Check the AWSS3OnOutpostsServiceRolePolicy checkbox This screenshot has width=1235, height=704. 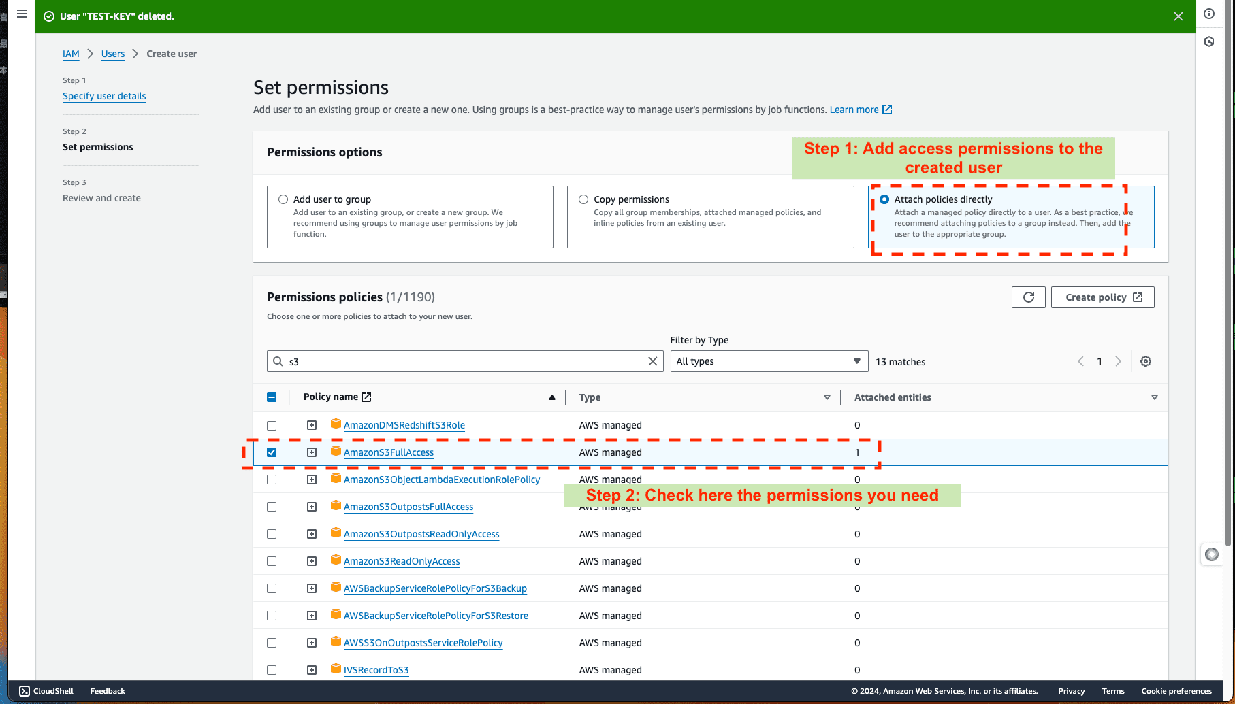pos(272,643)
